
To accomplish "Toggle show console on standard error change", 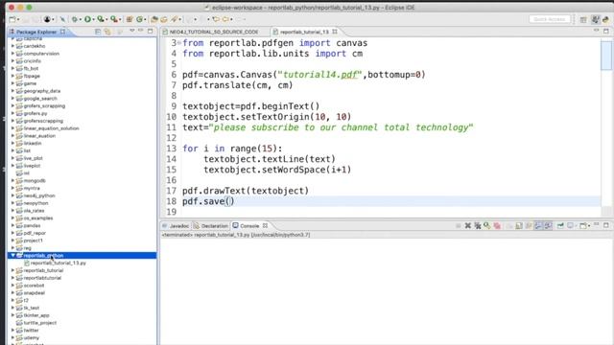I will point(548,226).
